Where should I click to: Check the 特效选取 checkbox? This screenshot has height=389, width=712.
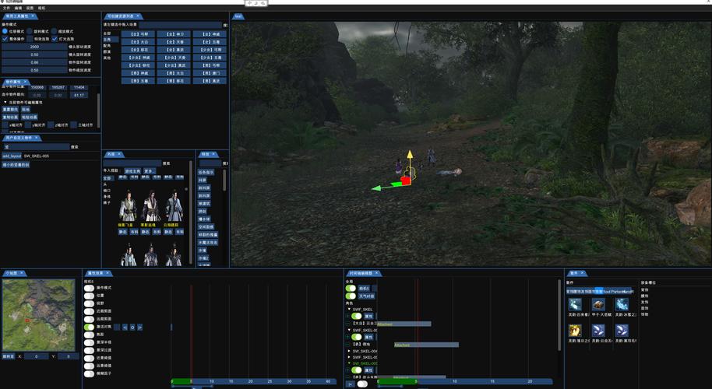pos(30,39)
